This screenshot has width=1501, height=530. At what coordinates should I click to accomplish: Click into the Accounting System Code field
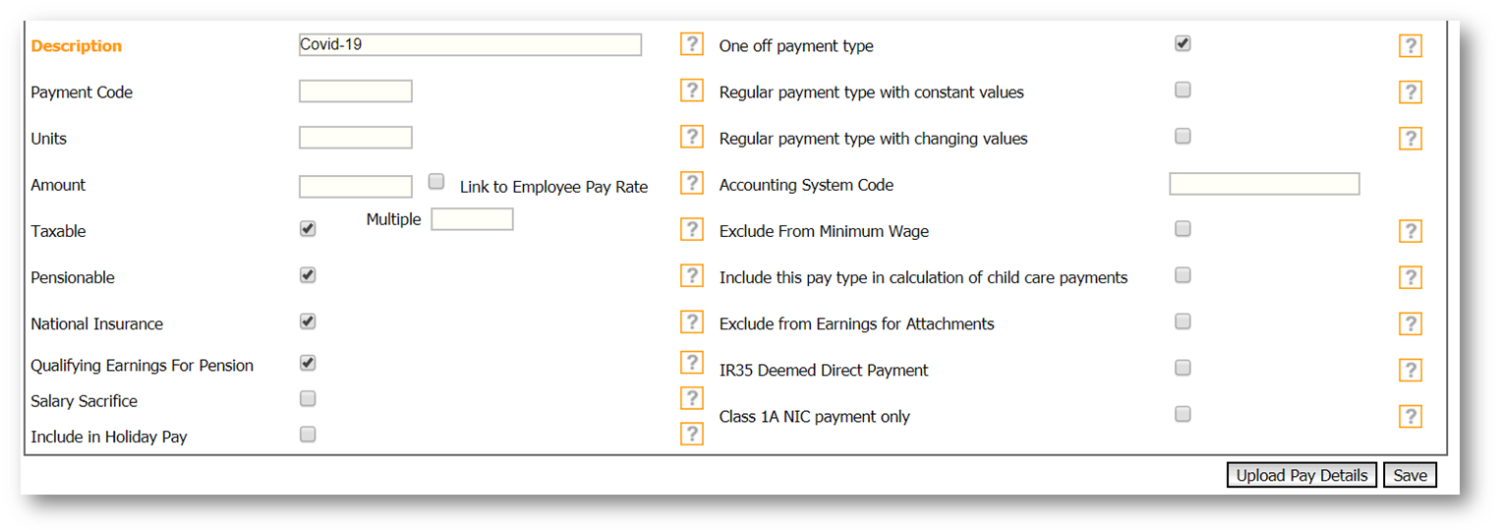(1264, 184)
